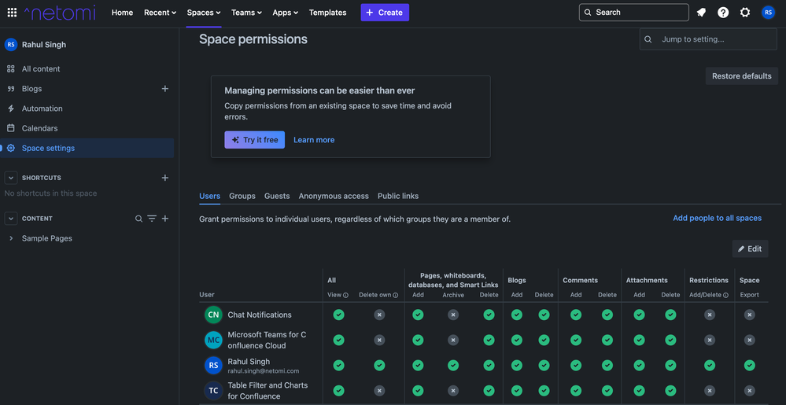Click the info icon next to View
Image resolution: width=786 pixels, height=405 pixels.
click(346, 295)
